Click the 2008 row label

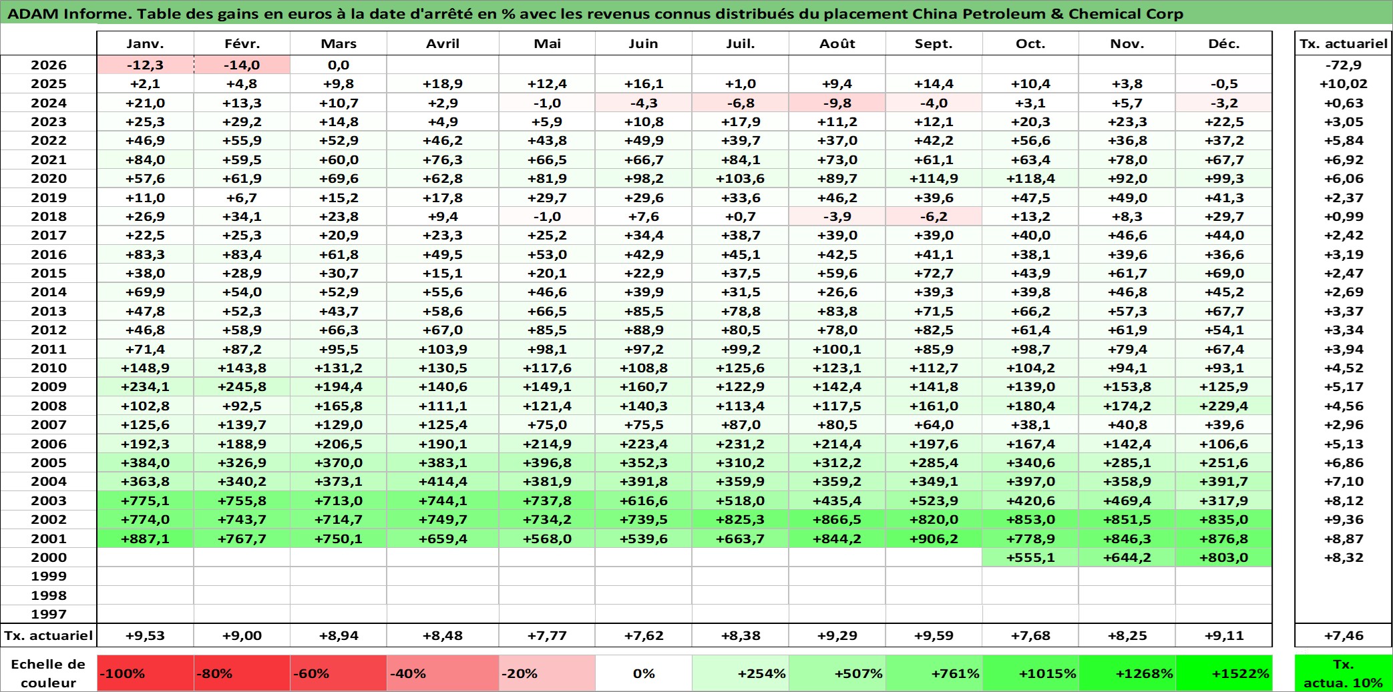point(49,406)
